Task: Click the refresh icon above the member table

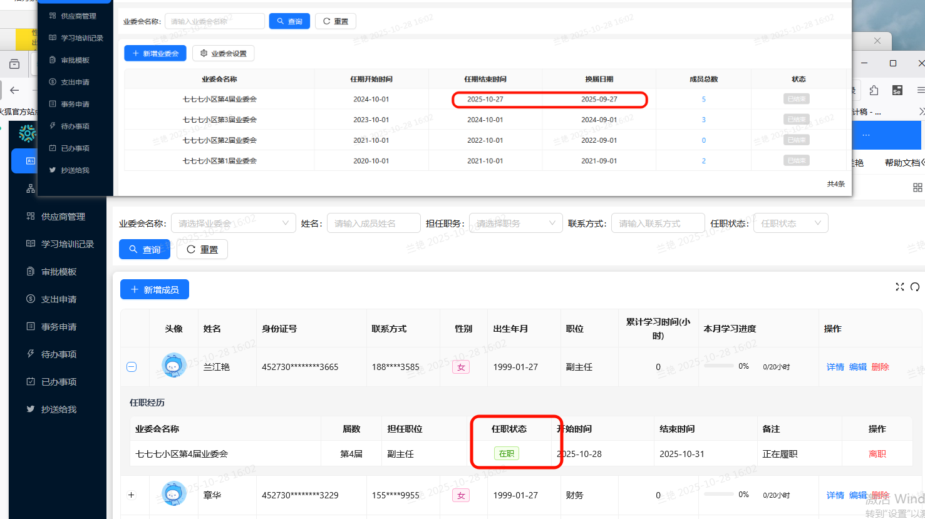Action: click(915, 287)
